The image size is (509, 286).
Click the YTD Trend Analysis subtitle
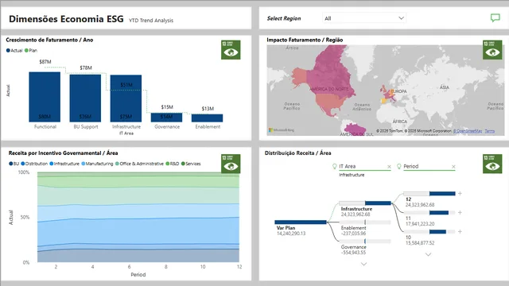point(151,21)
